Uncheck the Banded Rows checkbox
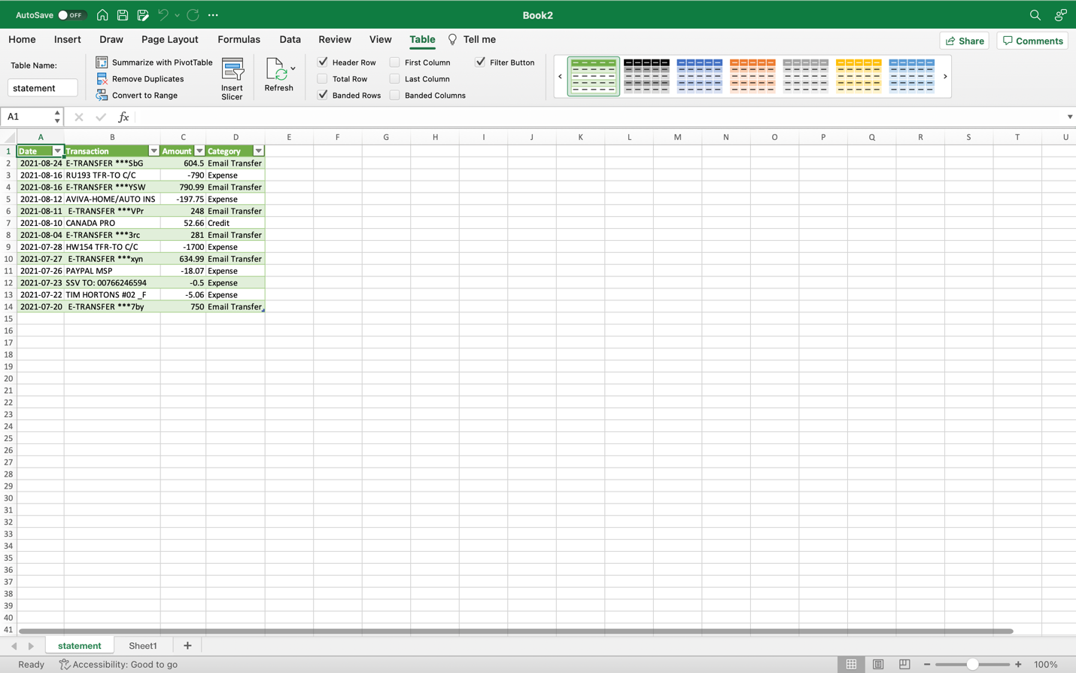1076x673 pixels. coord(323,95)
